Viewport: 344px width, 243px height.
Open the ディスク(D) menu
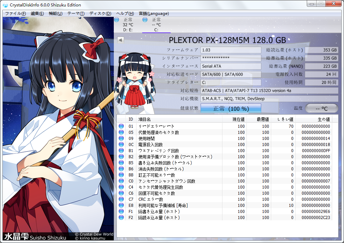100,14
